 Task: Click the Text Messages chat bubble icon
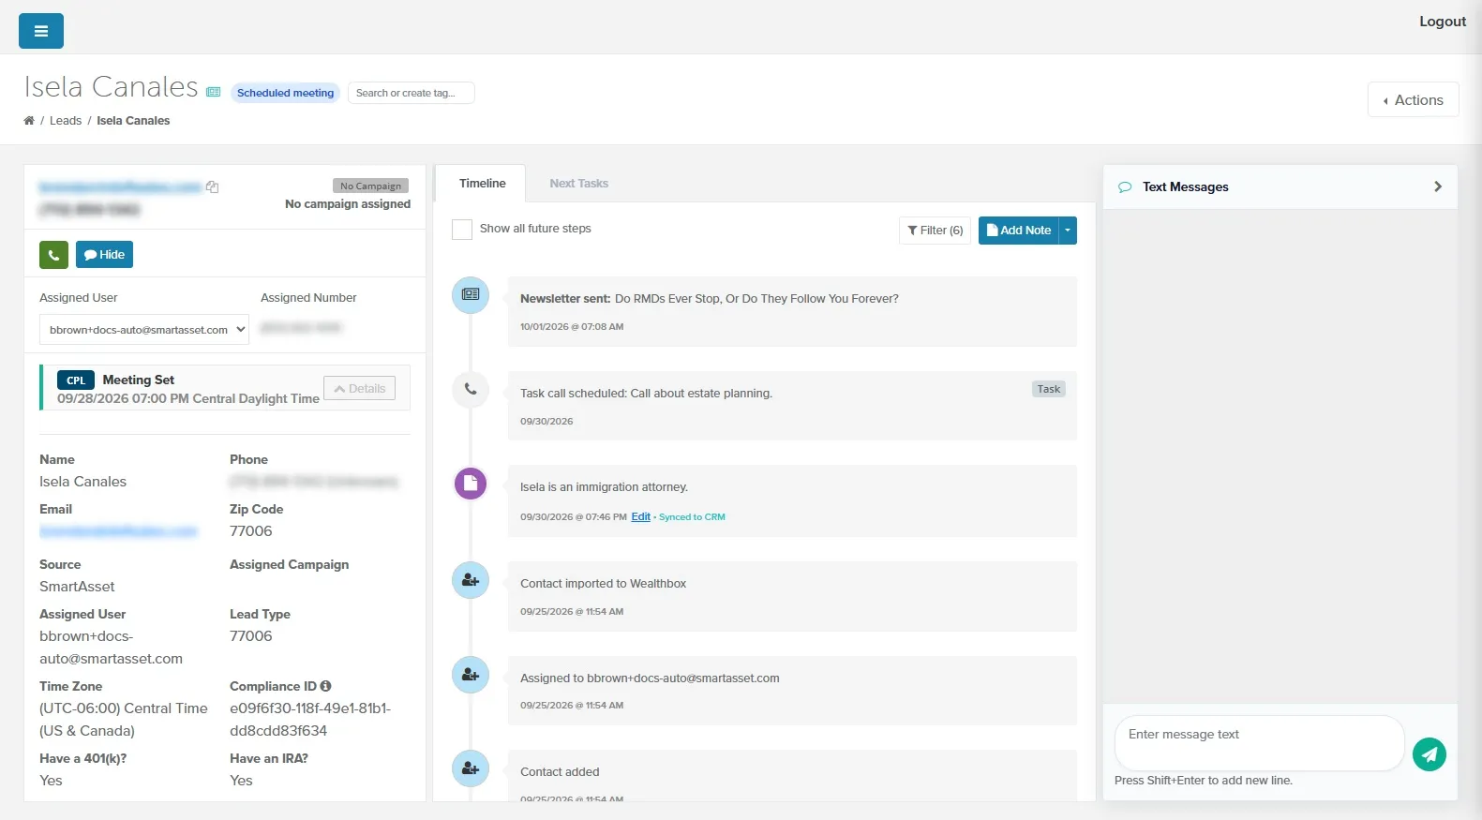pyautogui.click(x=1125, y=187)
